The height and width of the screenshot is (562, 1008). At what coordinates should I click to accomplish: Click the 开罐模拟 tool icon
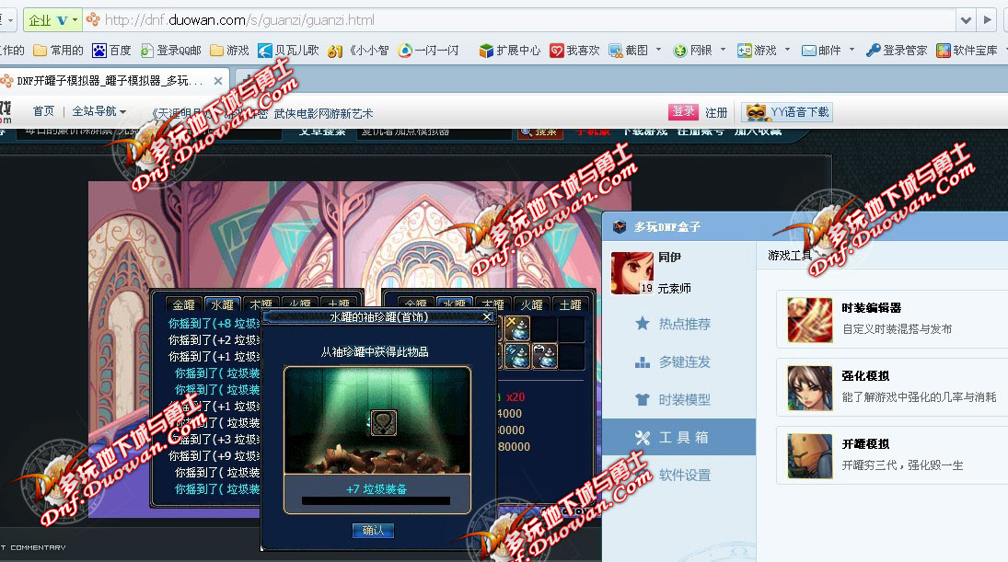(810, 456)
